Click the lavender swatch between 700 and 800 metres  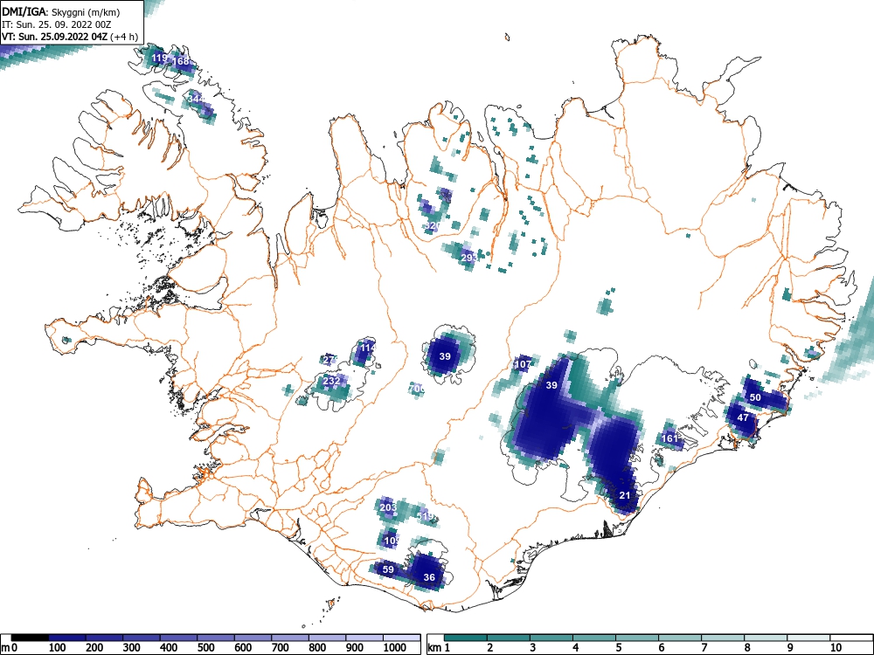[290, 638]
